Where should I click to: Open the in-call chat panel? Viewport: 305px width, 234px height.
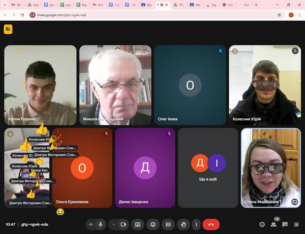pos(285,224)
